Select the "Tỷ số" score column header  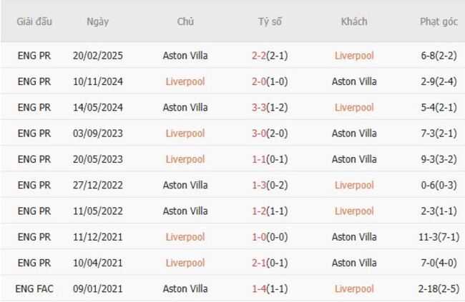(270, 21)
